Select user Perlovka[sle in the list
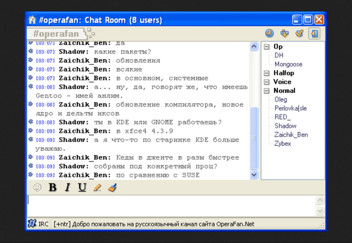 coord(291,108)
